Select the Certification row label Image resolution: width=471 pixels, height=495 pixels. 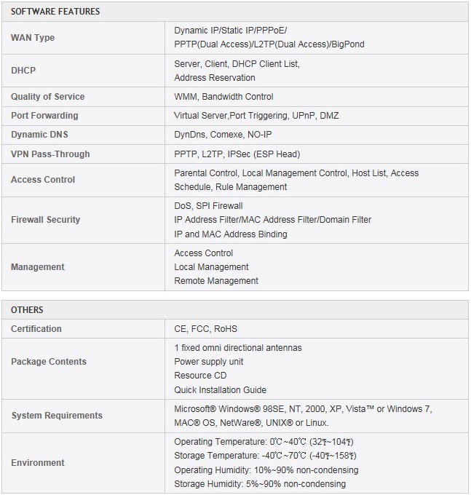[x=36, y=329]
